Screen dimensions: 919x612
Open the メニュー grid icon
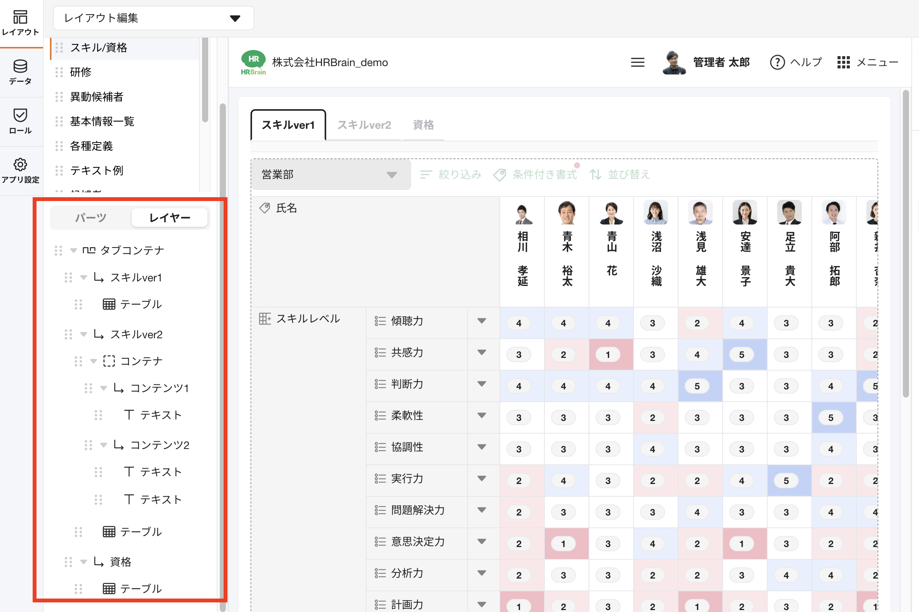pyautogui.click(x=843, y=62)
